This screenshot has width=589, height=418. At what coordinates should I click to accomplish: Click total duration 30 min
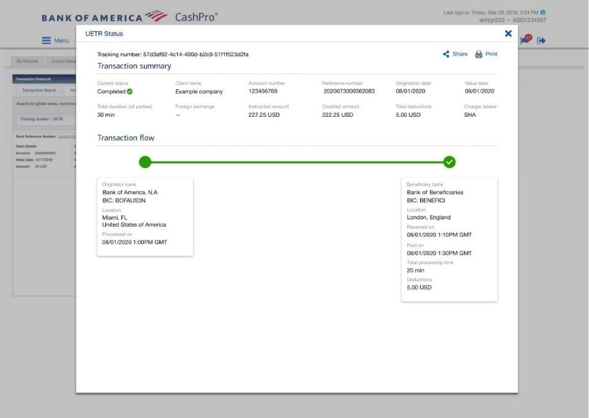[x=106, y=115]
